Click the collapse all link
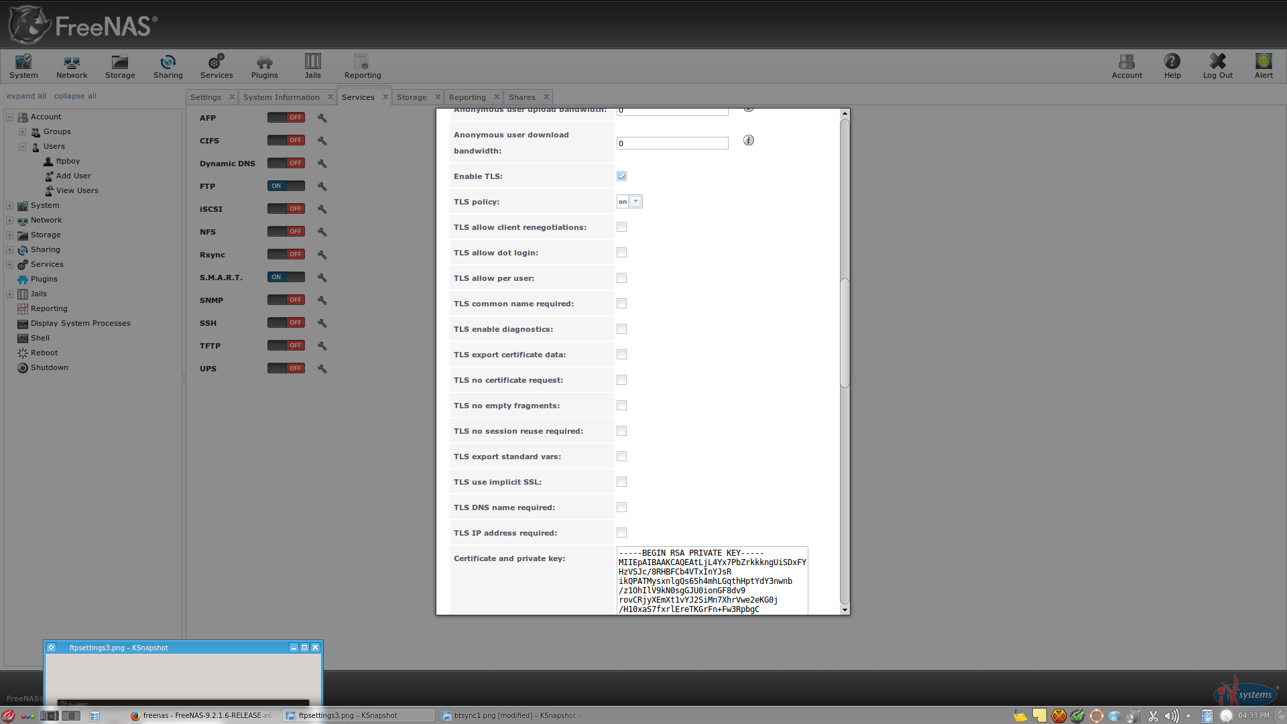 point(75,96)
